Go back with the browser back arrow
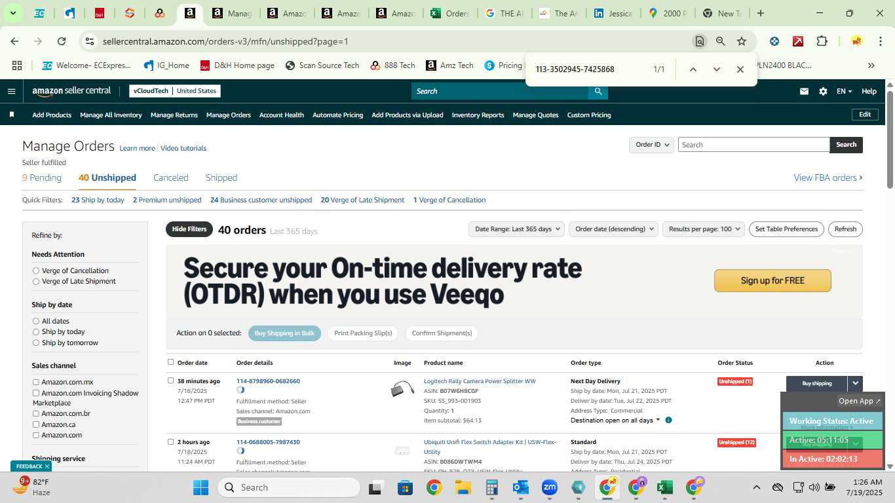This screenshot has height=503, width=895. [14, 41]
